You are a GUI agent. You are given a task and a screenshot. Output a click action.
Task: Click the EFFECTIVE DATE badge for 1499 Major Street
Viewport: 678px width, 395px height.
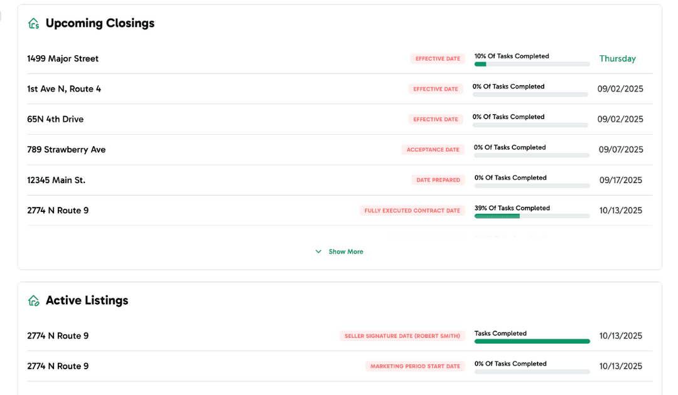point(438,58)
